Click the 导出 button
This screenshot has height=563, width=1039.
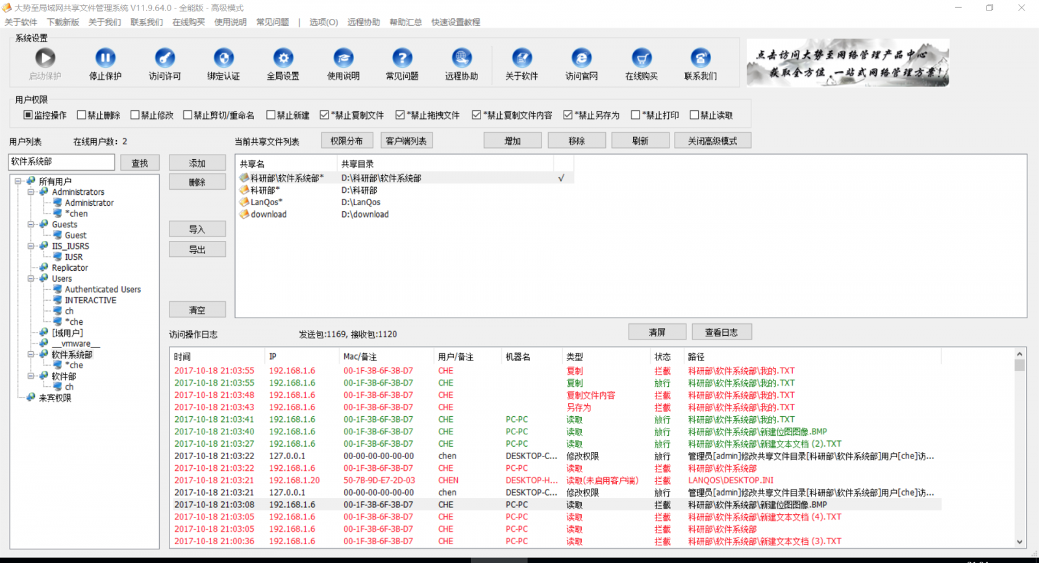click(197, 249)
